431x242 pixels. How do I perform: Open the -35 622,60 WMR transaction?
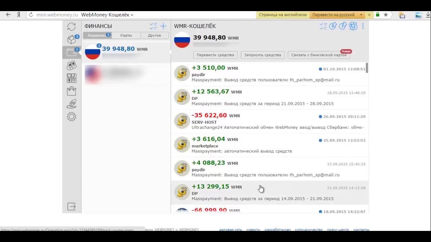click(270, 121)
